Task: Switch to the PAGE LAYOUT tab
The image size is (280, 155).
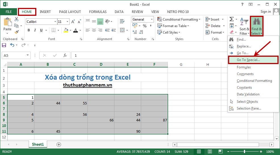Action: [70, 12]
